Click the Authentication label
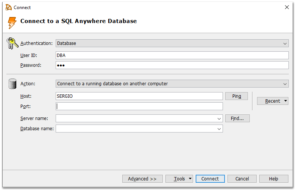This screenshot has height=191, width=296. point(36,43)
